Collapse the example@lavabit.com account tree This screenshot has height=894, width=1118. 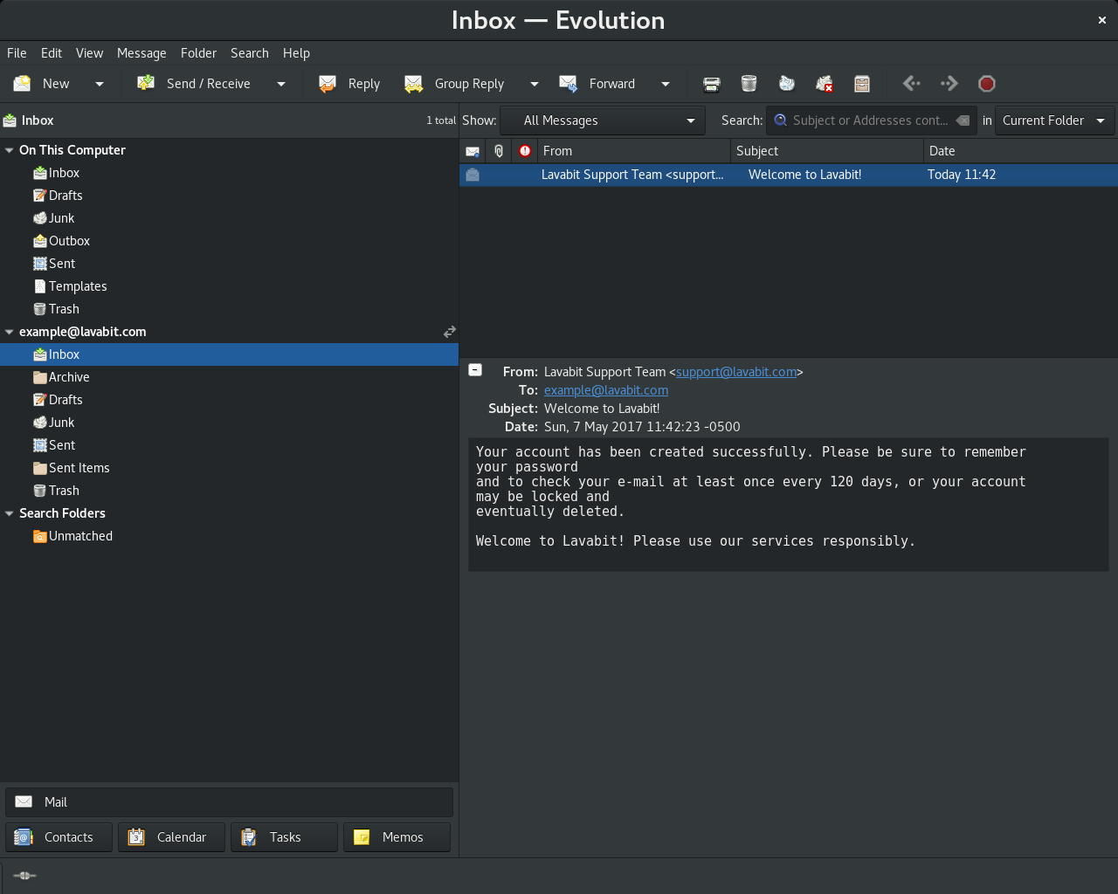click(x=10, y=332)
